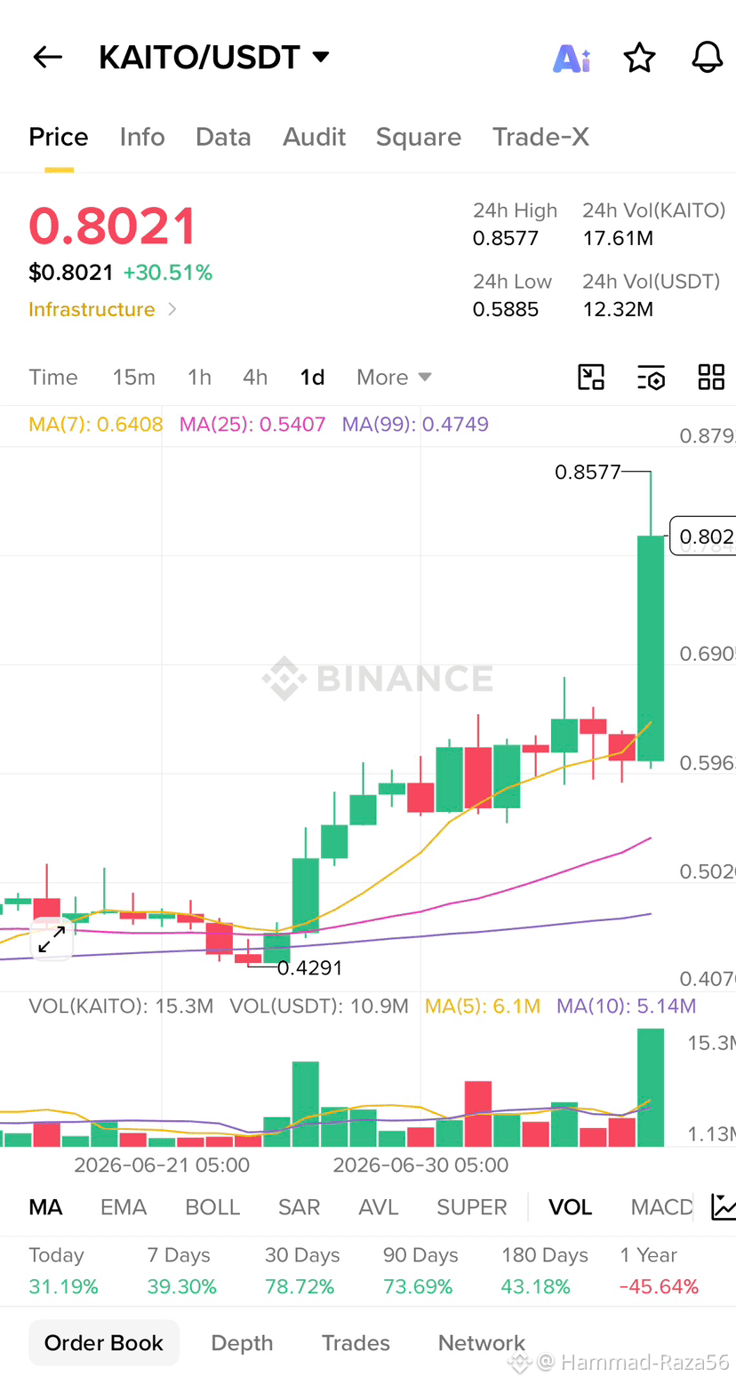The height and width of the screenshot is (1384, 736).
Task: Toggle the BOLL indicator
Action: [x=212, y=1207]
